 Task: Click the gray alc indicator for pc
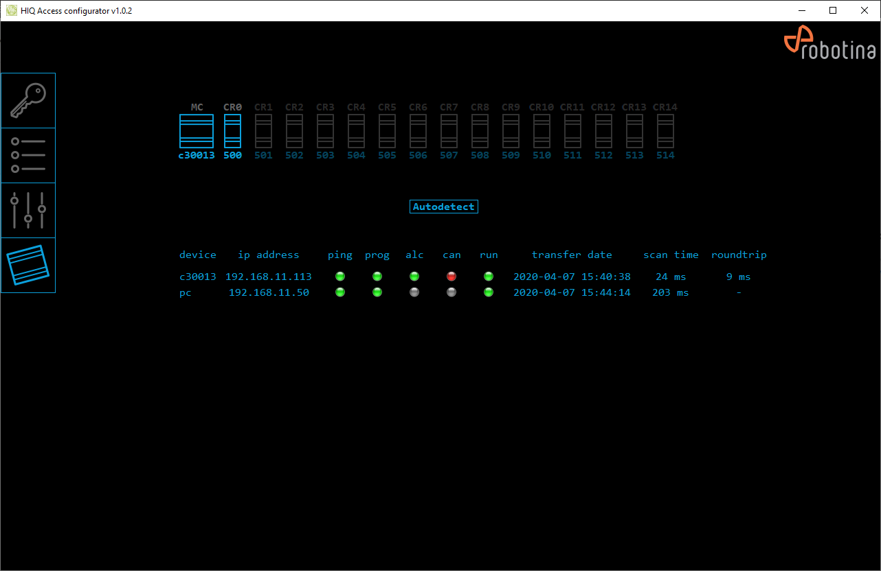pyautogui.click(x=414, y=292)
